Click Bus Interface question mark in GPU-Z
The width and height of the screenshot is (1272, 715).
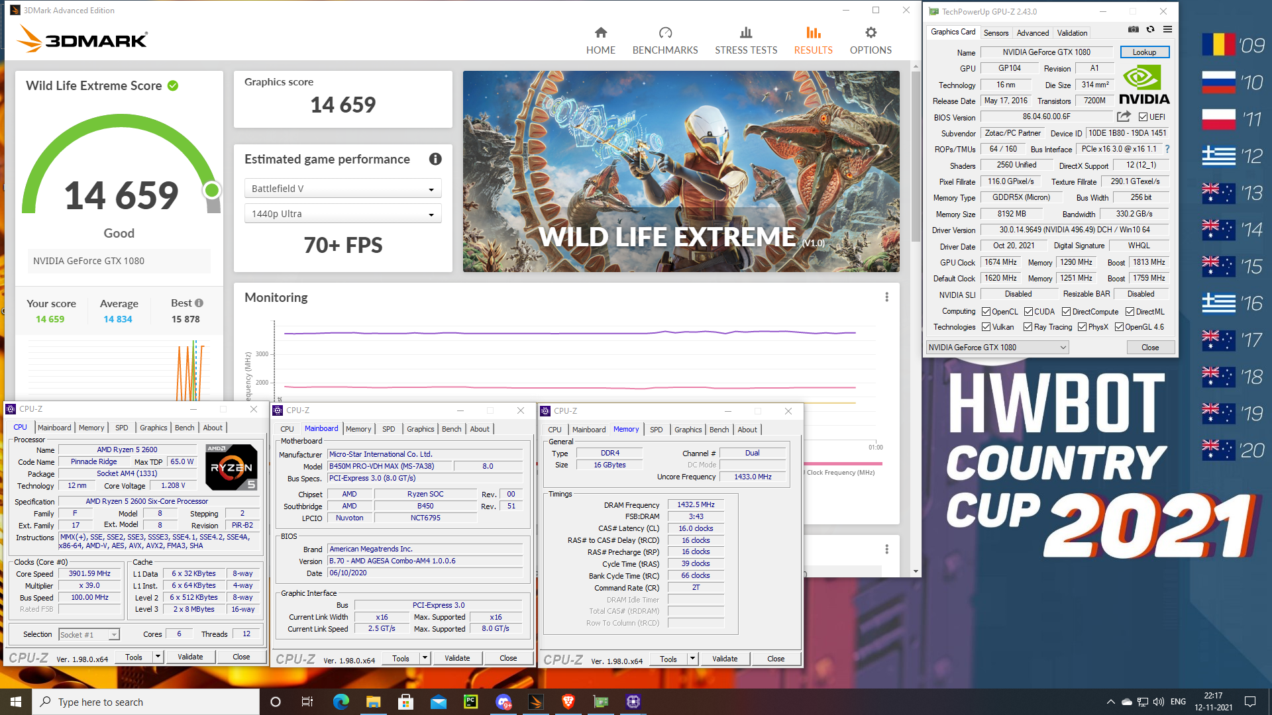1167,149
